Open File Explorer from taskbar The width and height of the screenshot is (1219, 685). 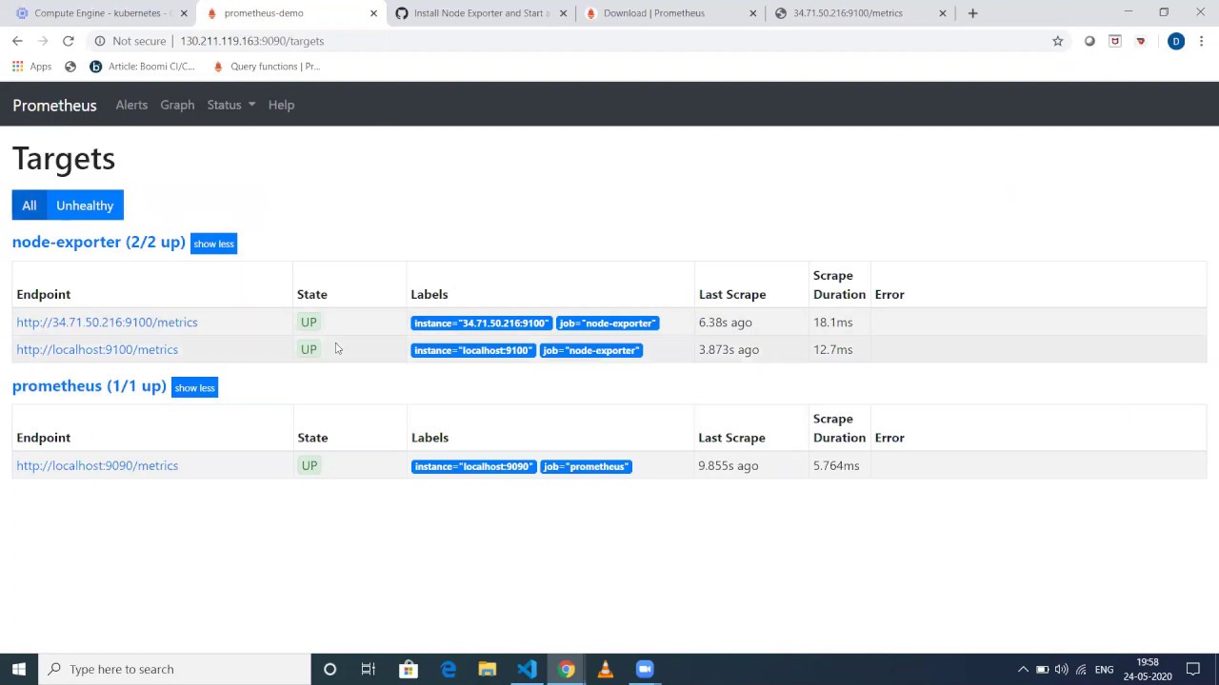[487, 669]
